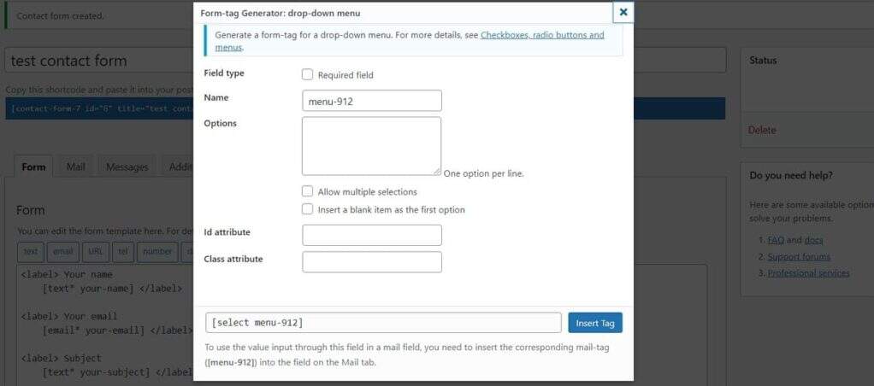Focus the Options text area
This screenshot has width=874, height=386.
(x=371, y=146)
